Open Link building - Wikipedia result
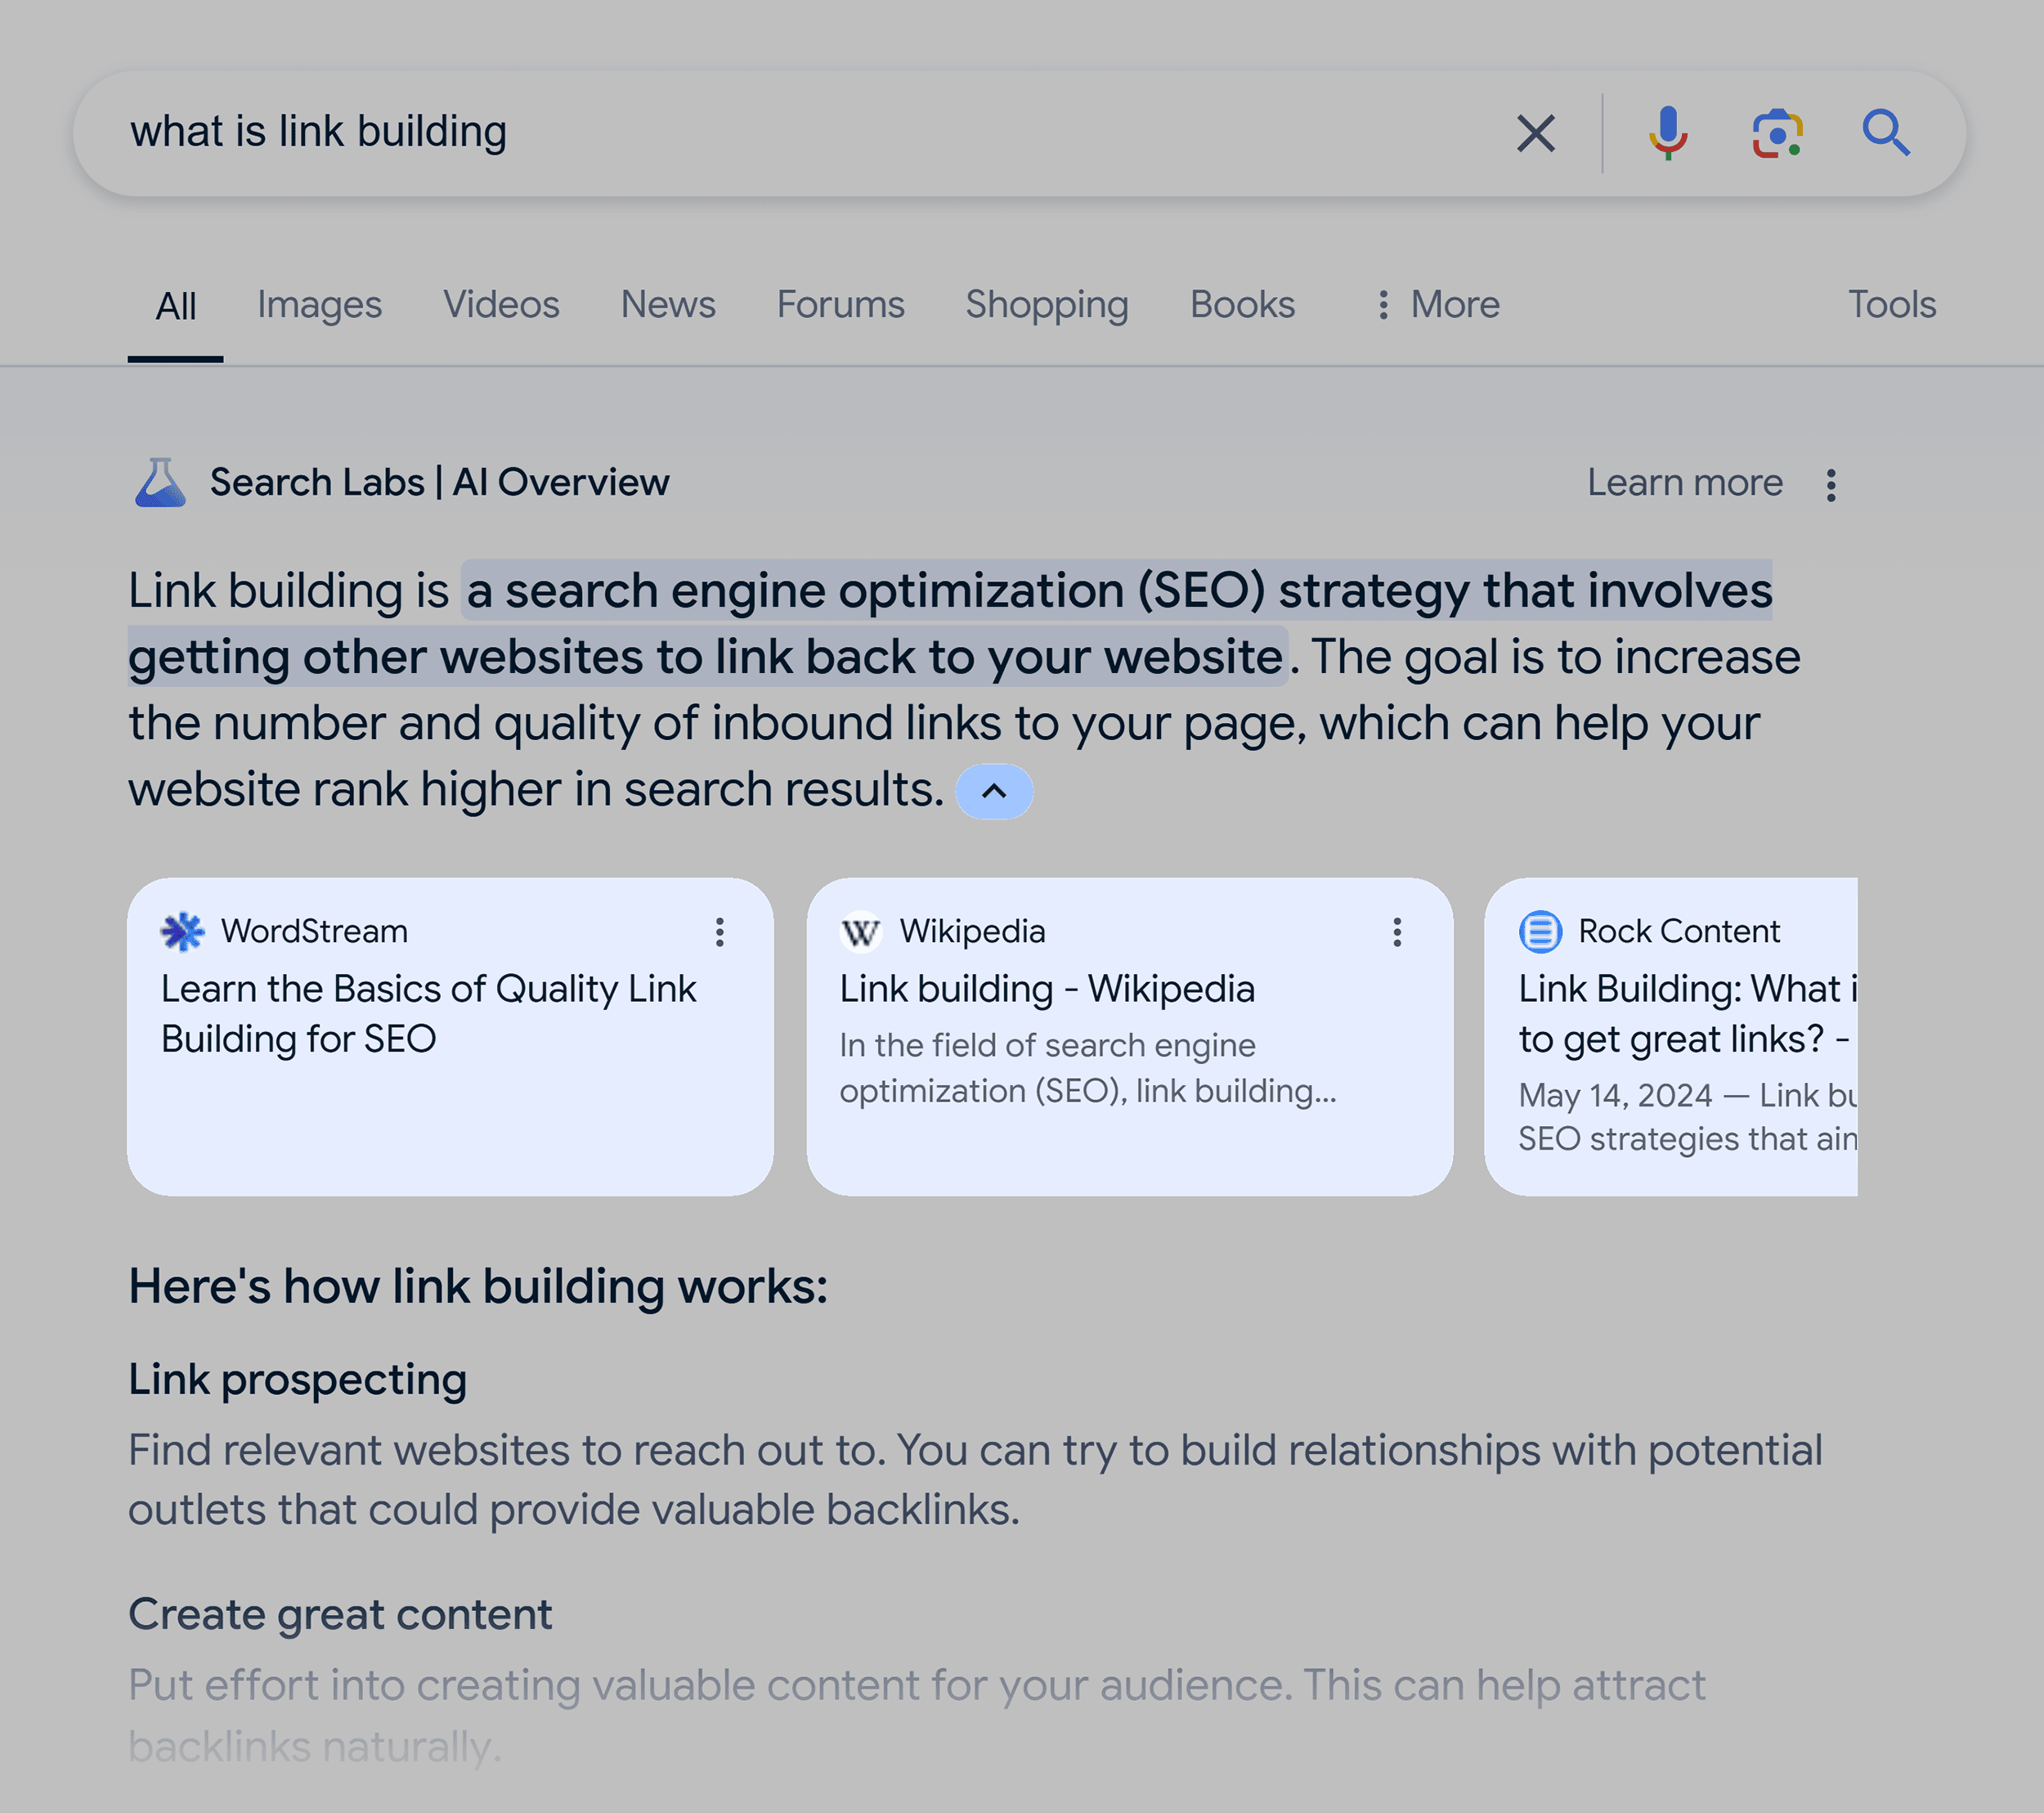This screenshot has height=1813, width=2044. (x=1046, y=989)
